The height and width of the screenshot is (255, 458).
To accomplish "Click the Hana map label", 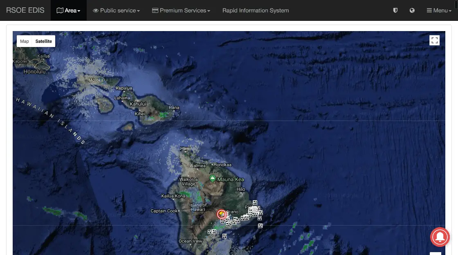I will [174, 107].
